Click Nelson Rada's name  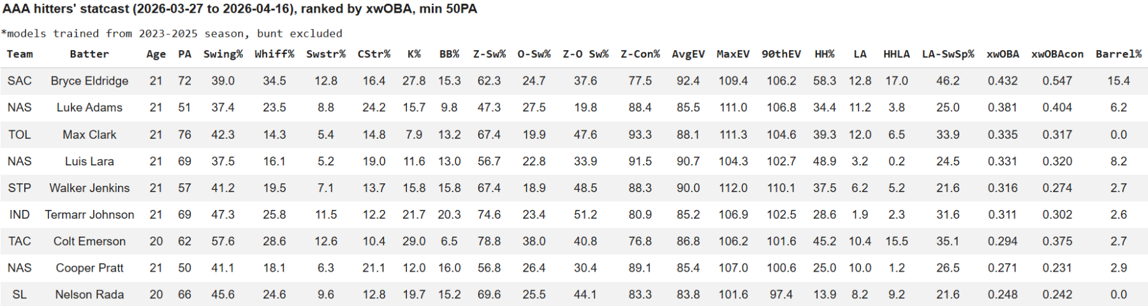coord(89,295)
